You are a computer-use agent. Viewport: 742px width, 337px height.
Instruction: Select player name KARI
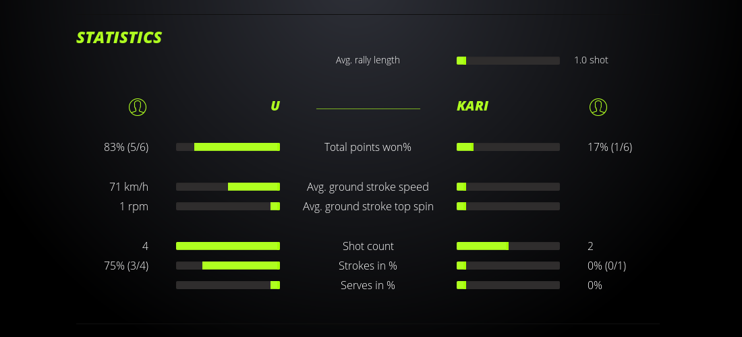(472, 106)
